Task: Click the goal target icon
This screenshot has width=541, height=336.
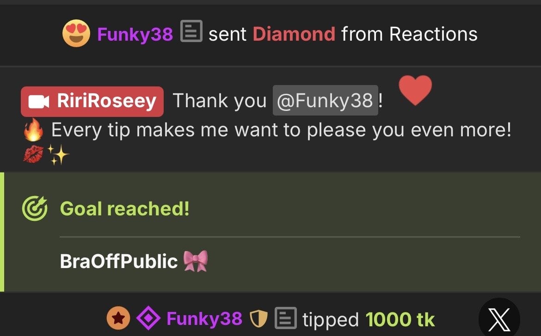Action: 35,208
